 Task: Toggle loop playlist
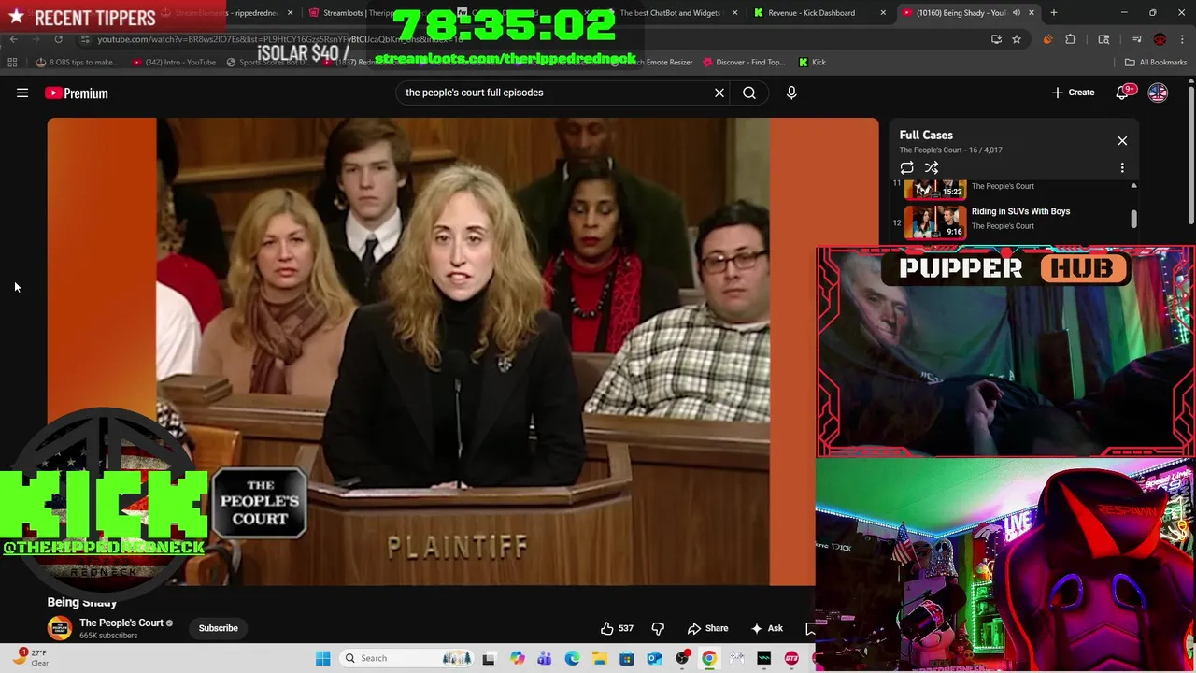[906, 168]
